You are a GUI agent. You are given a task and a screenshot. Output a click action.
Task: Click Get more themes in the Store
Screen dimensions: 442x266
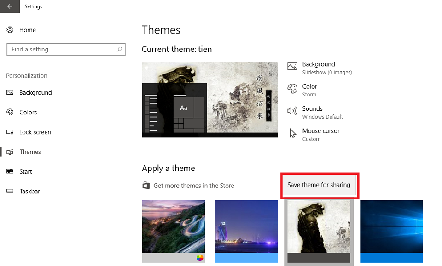(x=194, y=186)
